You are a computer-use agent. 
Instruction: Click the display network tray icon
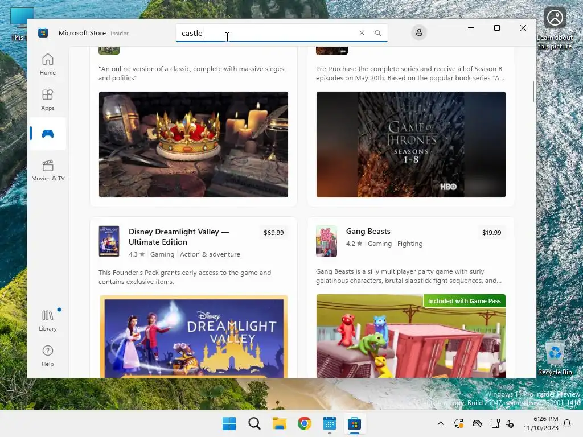click(495, 423)
